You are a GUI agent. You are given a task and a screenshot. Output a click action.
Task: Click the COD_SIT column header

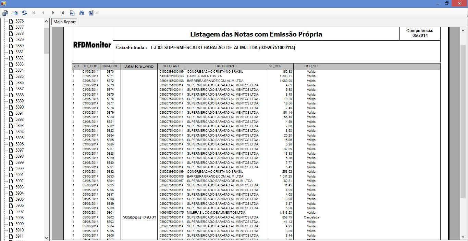(311, 66)
